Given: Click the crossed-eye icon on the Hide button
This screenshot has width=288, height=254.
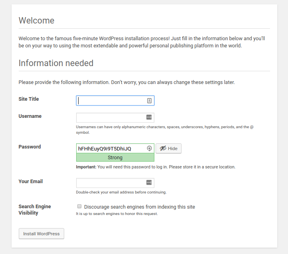Looking at the screenshot, I should [163, 148].
